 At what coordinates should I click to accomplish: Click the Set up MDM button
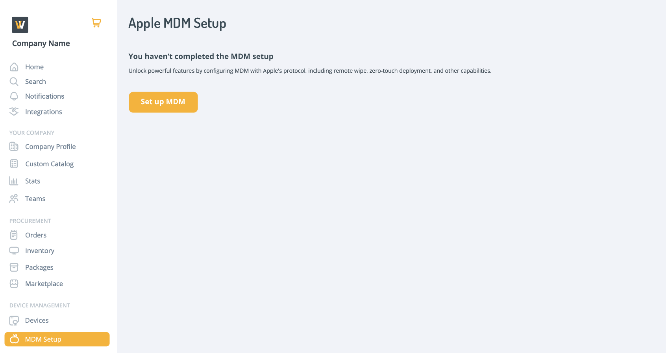click(x=163, y=102)
